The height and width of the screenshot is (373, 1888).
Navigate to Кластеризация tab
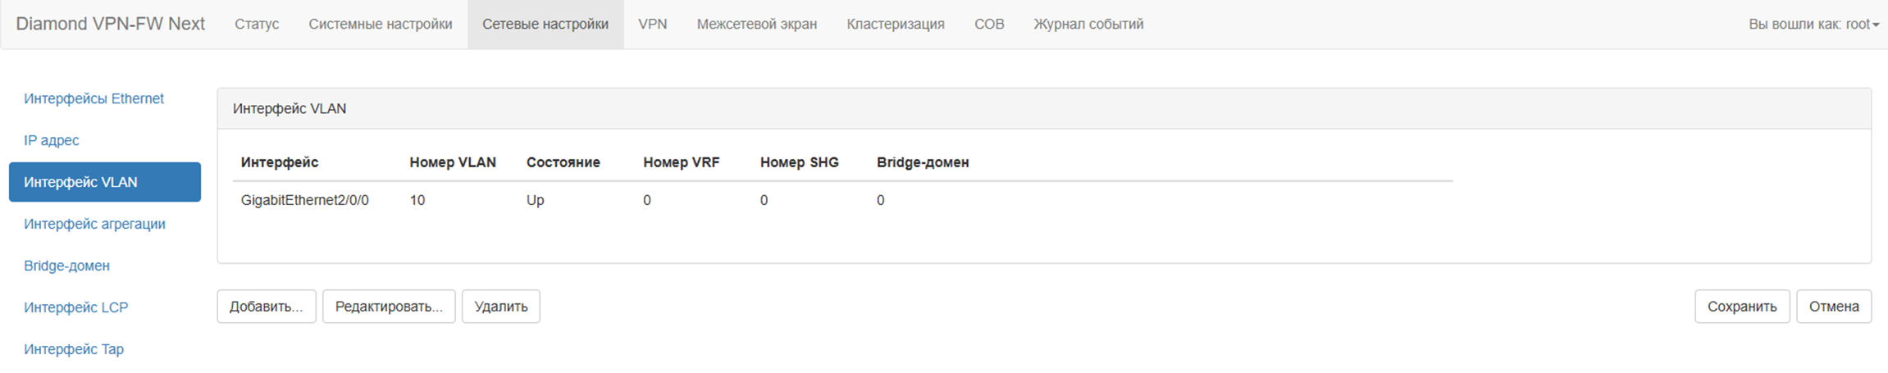point(895,25)
